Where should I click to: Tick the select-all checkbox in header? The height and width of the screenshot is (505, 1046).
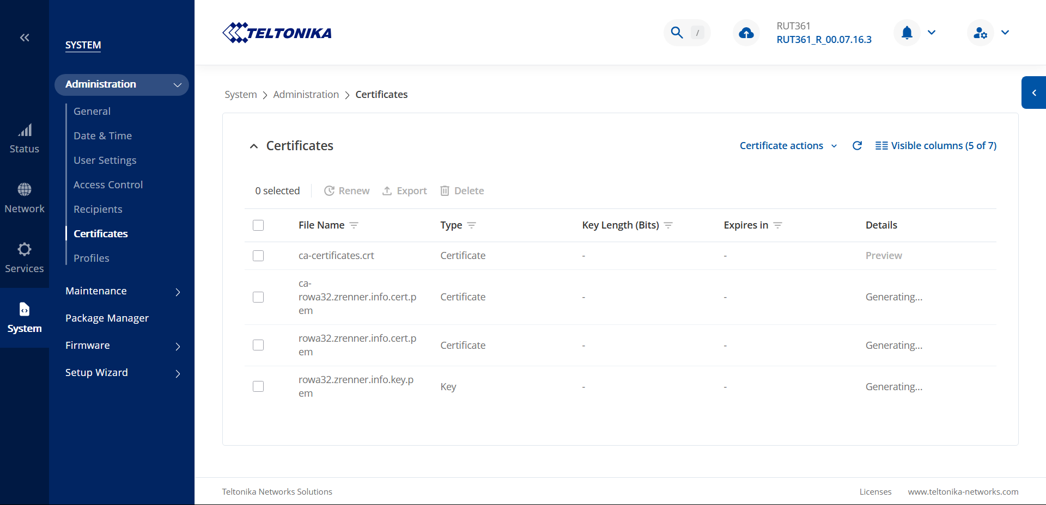258,225
